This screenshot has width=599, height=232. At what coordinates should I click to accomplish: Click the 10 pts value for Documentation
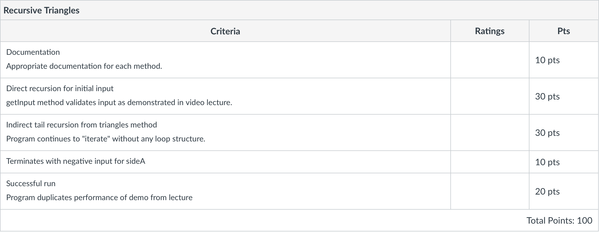(547, 60)
